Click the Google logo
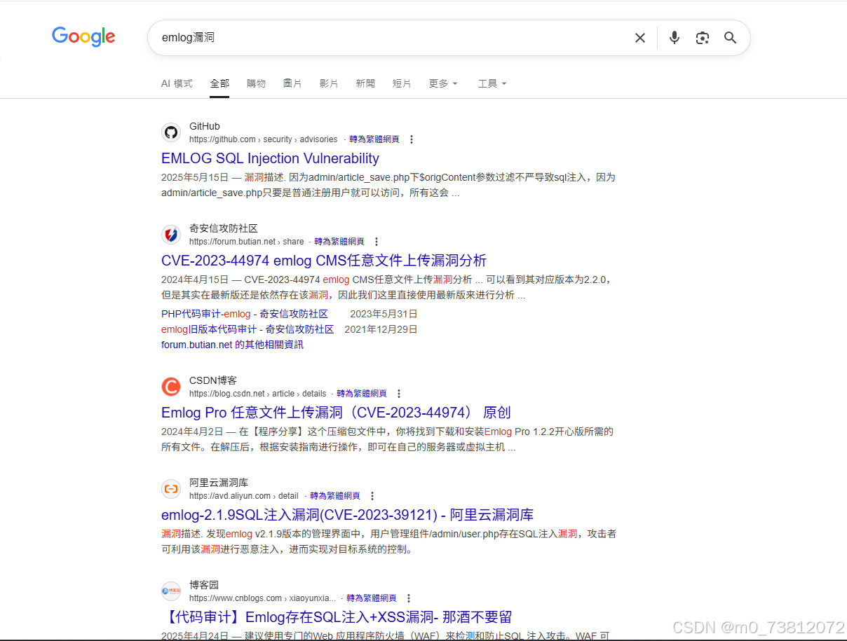The image size is (847, 641). point(83,36)
